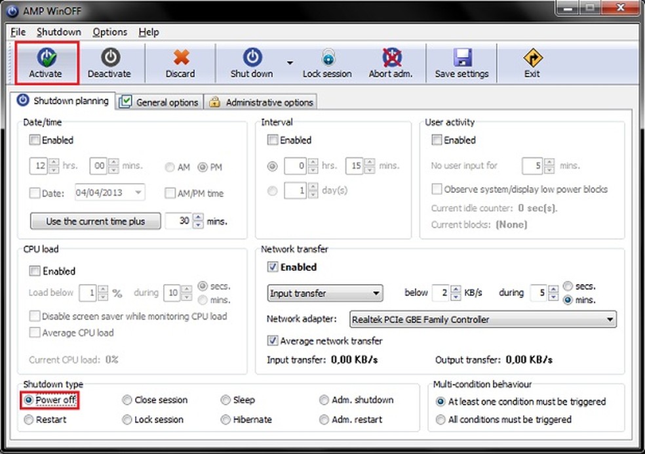Select Power off shutdown type
Viewport: 645px width, 454px height.
coord(28,400)
